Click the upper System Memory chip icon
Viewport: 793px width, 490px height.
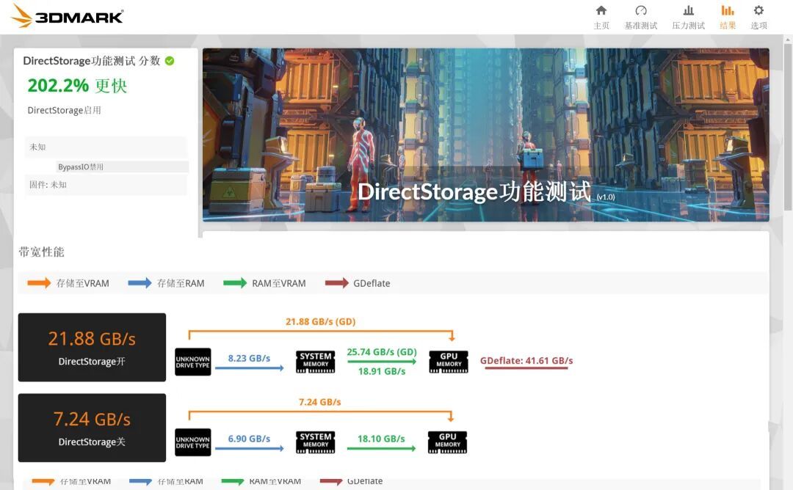315,362
